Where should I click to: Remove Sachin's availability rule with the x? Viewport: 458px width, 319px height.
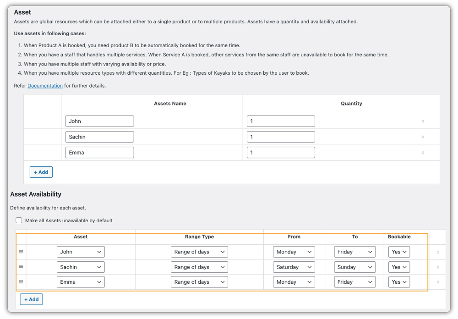(438, 267)
